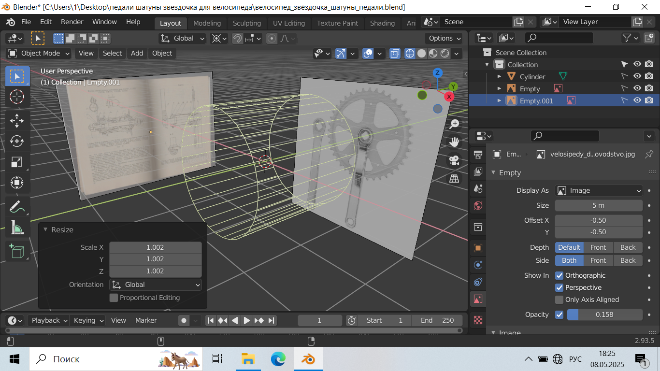Hide the Cylinder object in viewport

(x=637, y=76)
